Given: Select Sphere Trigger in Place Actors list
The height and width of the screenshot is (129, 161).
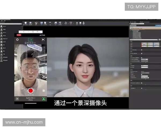Looking at the screenshot, I should [3, 60].
